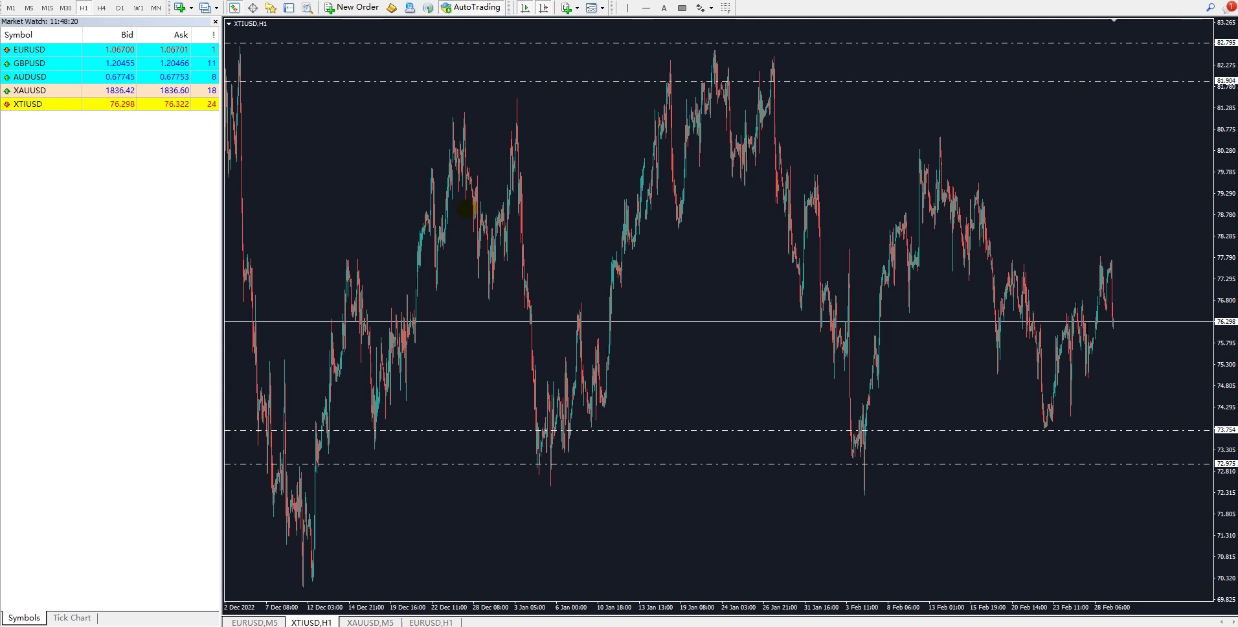
Task: Select the rectangle shape tool
Action: click(682, 8)
